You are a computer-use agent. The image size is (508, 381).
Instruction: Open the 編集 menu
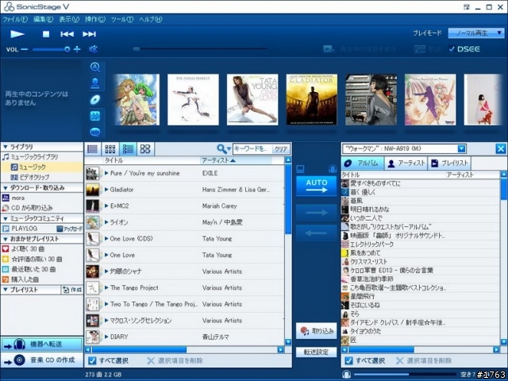pyautogui.click(x=43, y=19)
